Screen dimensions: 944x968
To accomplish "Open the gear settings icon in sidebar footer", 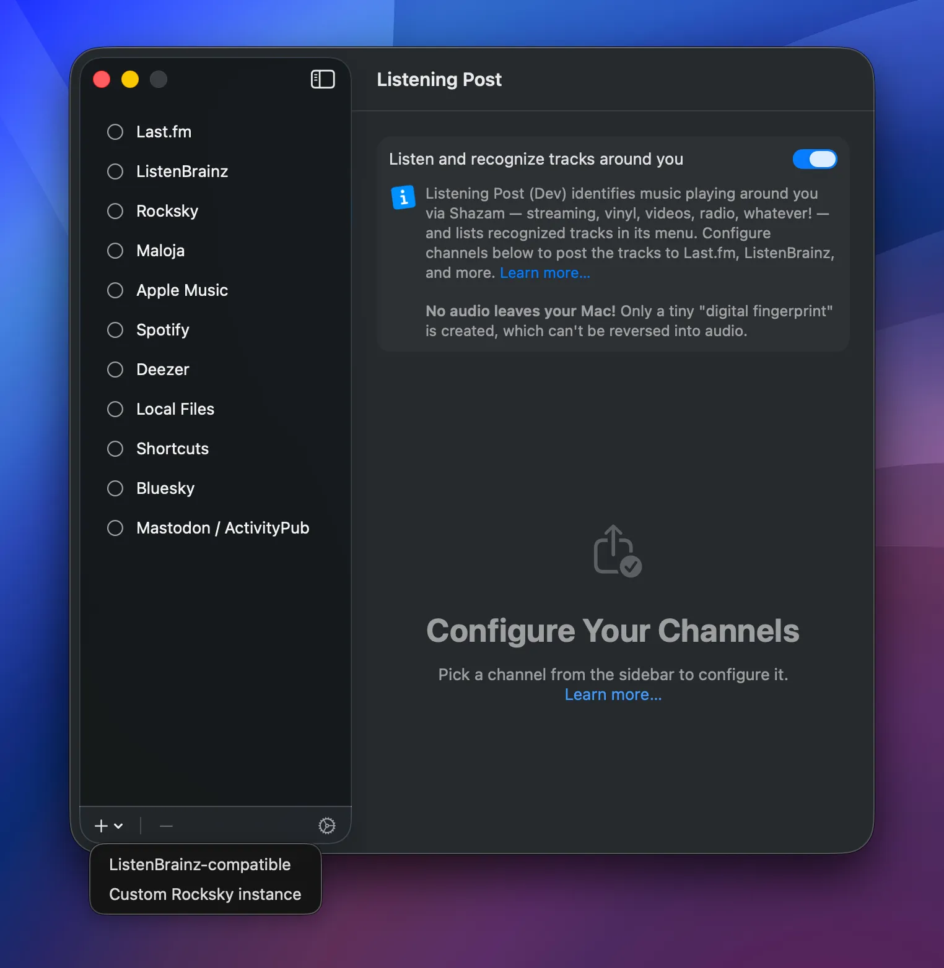I will [x=326, y=826].
